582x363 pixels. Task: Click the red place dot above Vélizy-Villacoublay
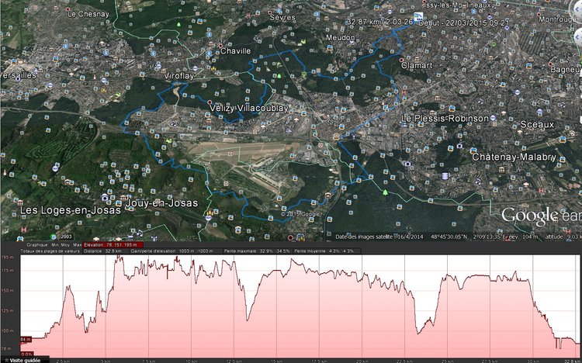point(210,102)
